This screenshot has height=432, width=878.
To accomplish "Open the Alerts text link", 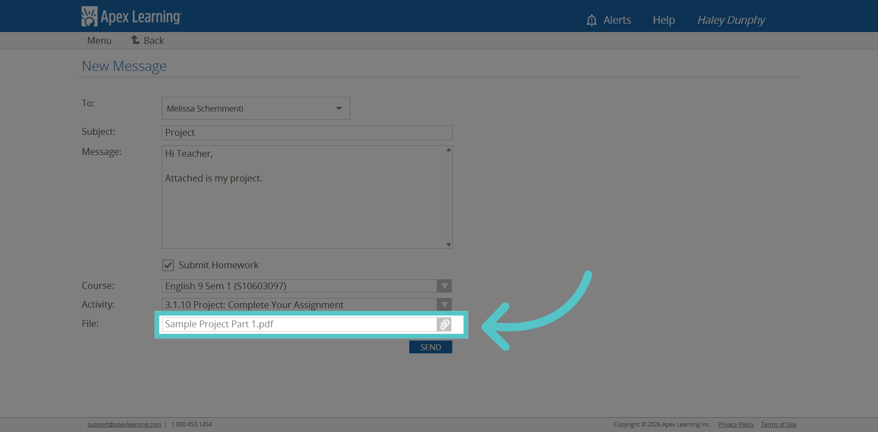I will point(617,20).
